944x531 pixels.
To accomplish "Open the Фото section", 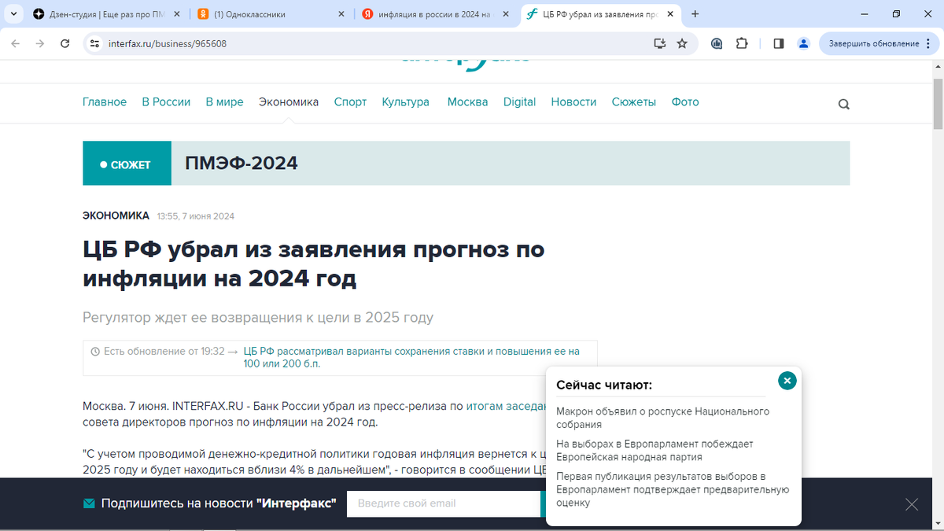I will coord(685,102).
